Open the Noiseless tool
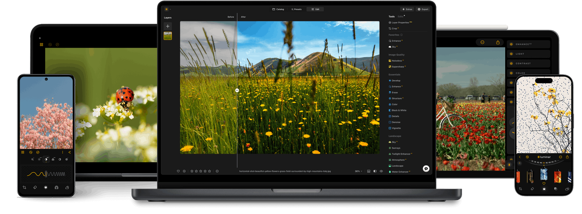The width and height of the screenshot is (582, 214). [x=397, y=61]
